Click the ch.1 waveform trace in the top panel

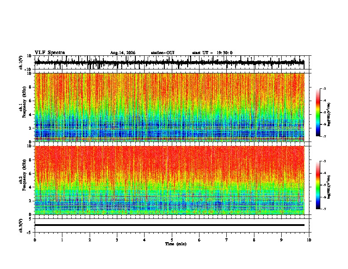(169, 62)
